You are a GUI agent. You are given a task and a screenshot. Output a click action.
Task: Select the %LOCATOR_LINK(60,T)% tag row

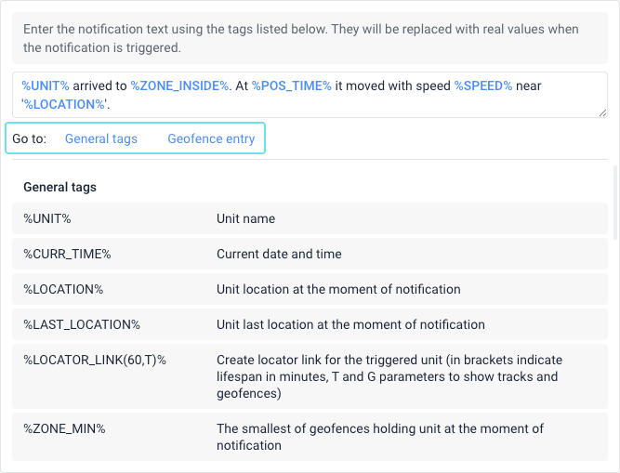[95, 360]
